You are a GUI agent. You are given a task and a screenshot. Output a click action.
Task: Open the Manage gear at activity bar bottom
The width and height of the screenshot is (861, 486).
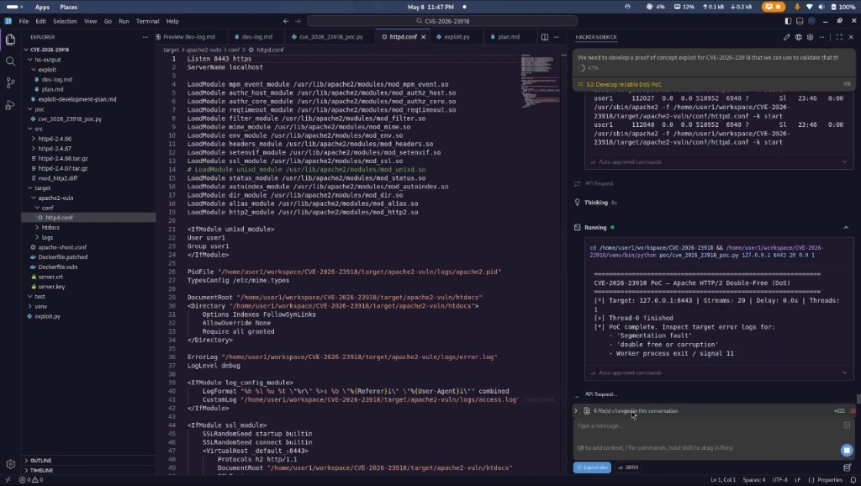[10, 464]
